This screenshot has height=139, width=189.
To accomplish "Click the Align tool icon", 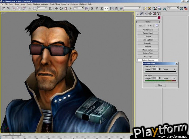I will pos(122,8).
